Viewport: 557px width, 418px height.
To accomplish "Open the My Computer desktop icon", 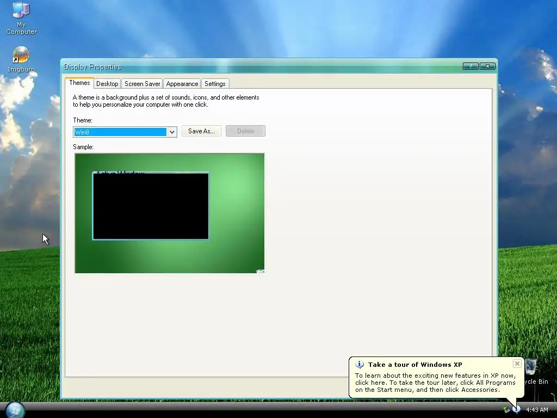I will (21, 18).
